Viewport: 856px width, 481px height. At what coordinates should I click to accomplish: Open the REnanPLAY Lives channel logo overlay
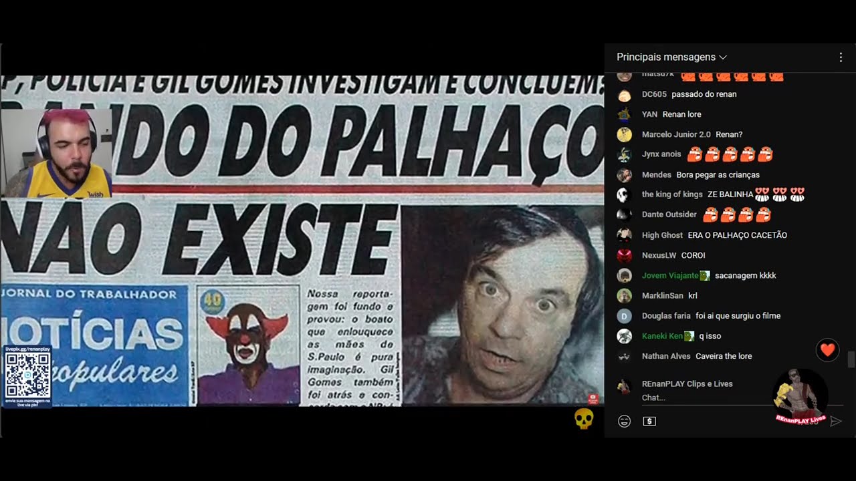[800, 397]
